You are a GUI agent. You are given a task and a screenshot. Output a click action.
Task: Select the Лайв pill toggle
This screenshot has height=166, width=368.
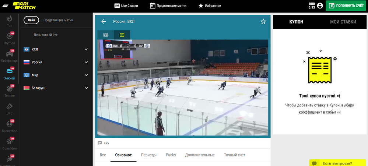coord(31,20)
